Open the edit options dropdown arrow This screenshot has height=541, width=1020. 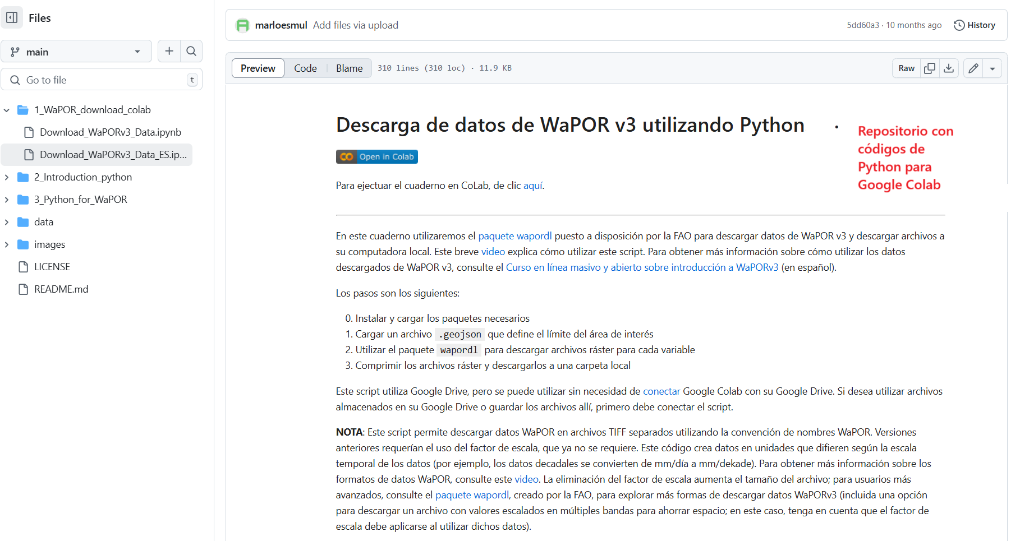click(993, 68)
